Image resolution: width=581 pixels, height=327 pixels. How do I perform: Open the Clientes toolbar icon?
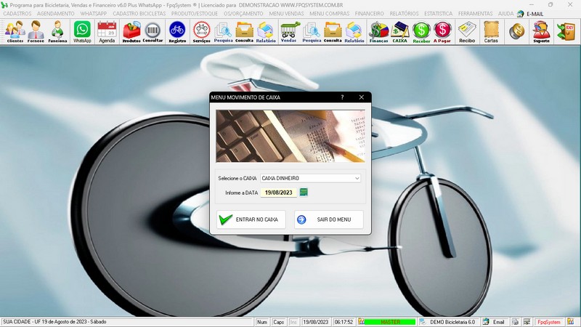coord(15,31)
